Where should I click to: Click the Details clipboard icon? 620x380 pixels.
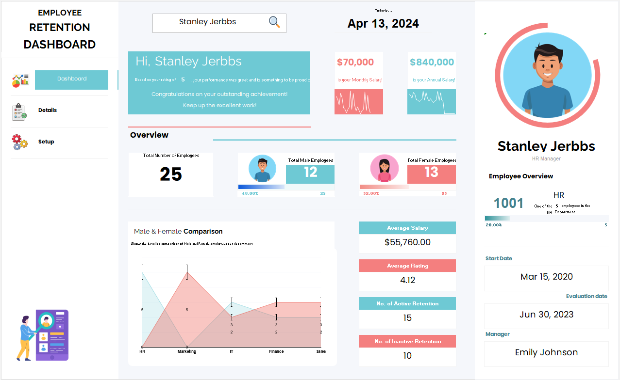[19, 111]
